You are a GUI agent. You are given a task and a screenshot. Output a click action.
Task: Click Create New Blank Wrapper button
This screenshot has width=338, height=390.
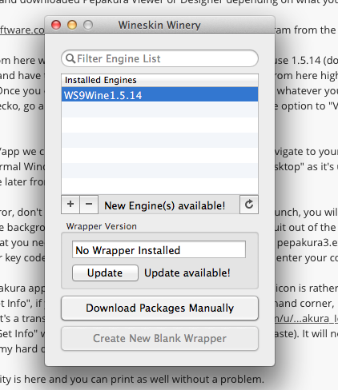click(x=159, y=338)
